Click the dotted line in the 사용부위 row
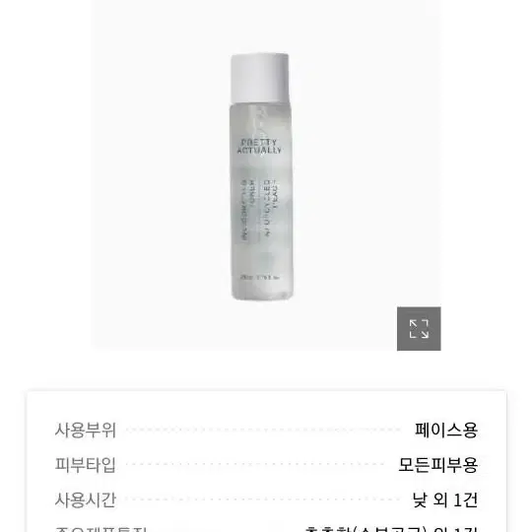This screenshot has width=532, height=532. (x=264, y=430)
